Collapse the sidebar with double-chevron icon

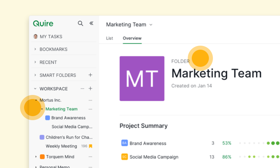(x=91, y=23)
